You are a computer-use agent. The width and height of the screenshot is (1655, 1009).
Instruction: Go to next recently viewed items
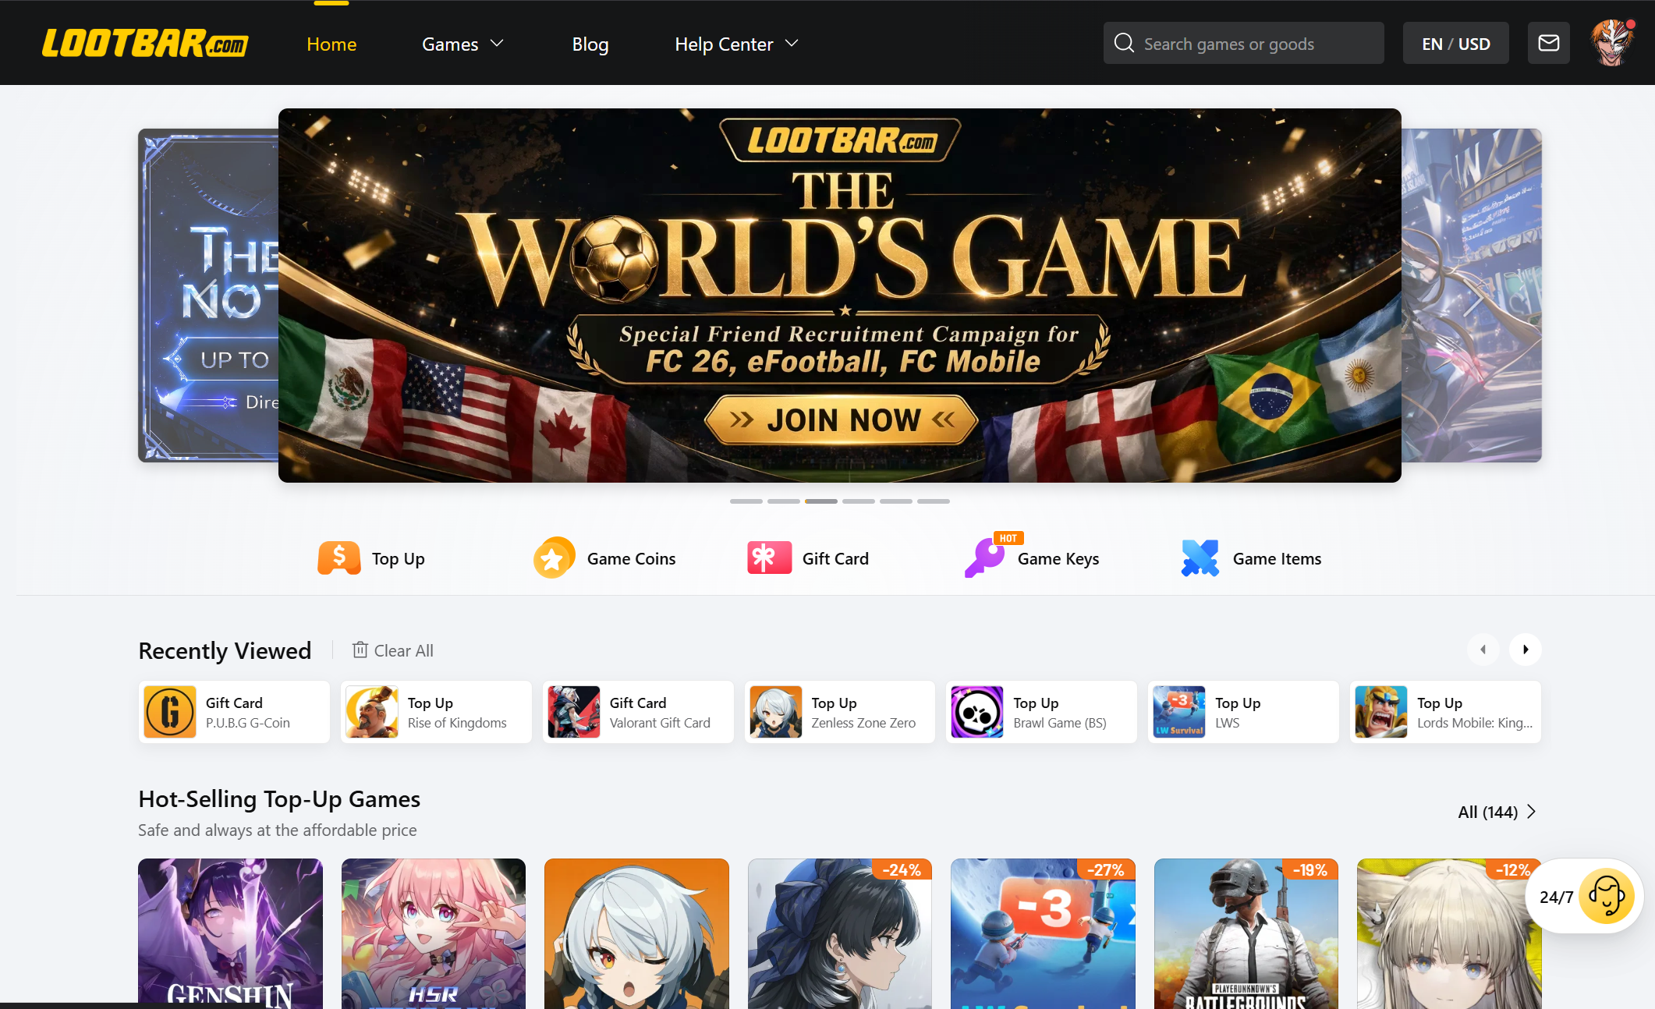(x=1526, y=650)
